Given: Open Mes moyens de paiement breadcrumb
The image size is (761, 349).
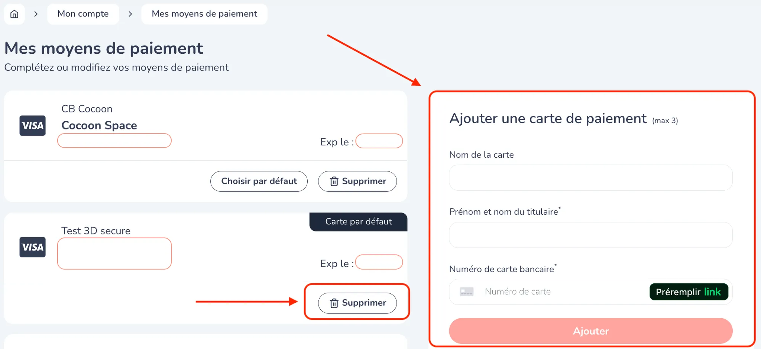Looking at the screenshot, I should (204, 14).
